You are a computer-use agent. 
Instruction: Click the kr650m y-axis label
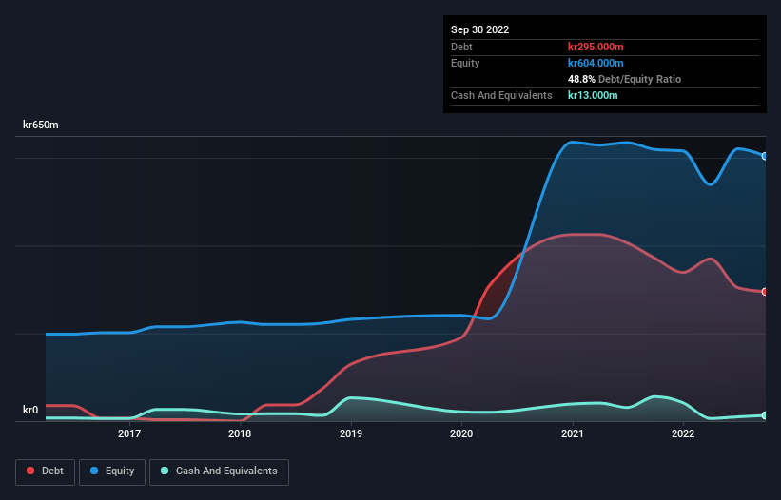coord(40,125)
